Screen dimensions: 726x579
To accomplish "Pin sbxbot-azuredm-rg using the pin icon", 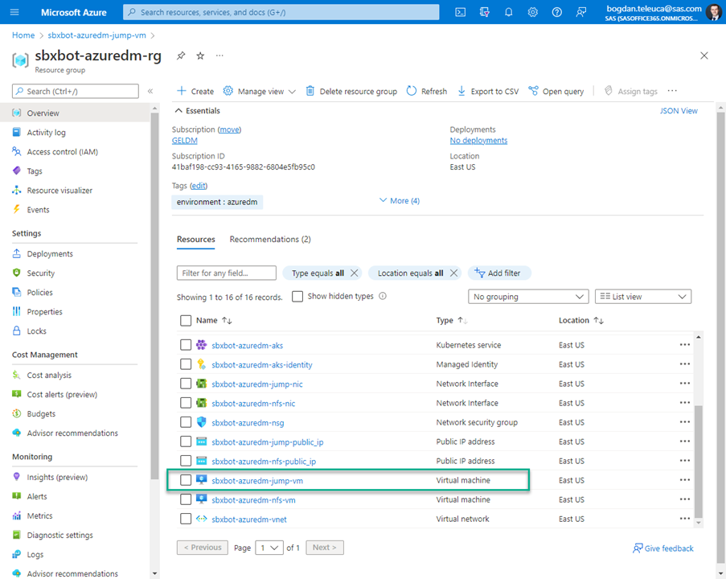I will (x=183, y=55).
